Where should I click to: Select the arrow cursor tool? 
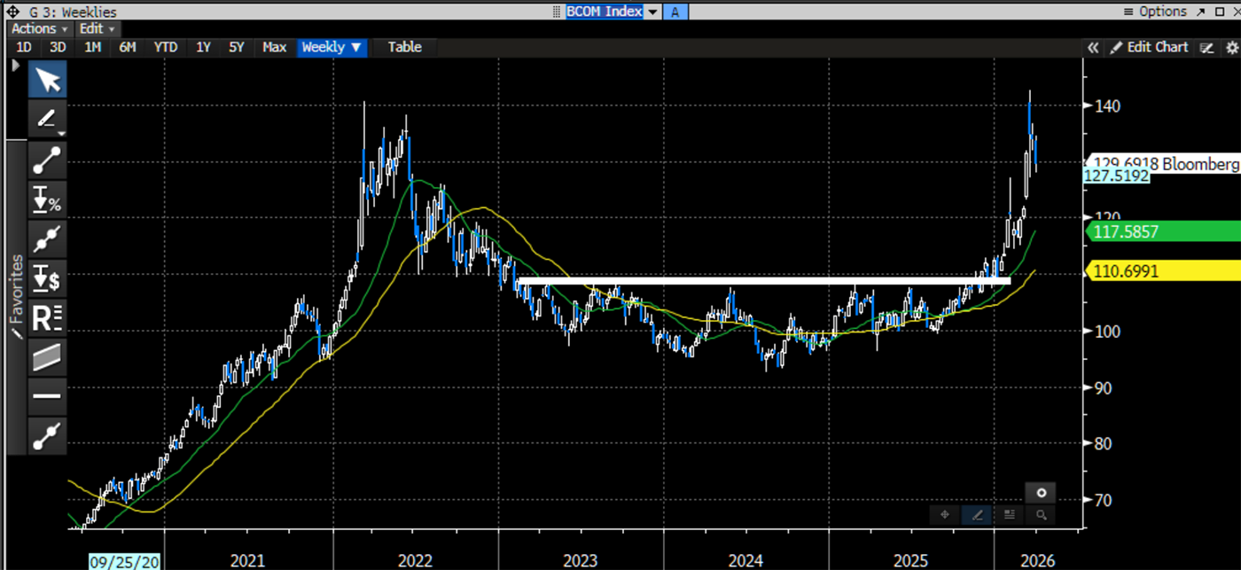[48, 80]
